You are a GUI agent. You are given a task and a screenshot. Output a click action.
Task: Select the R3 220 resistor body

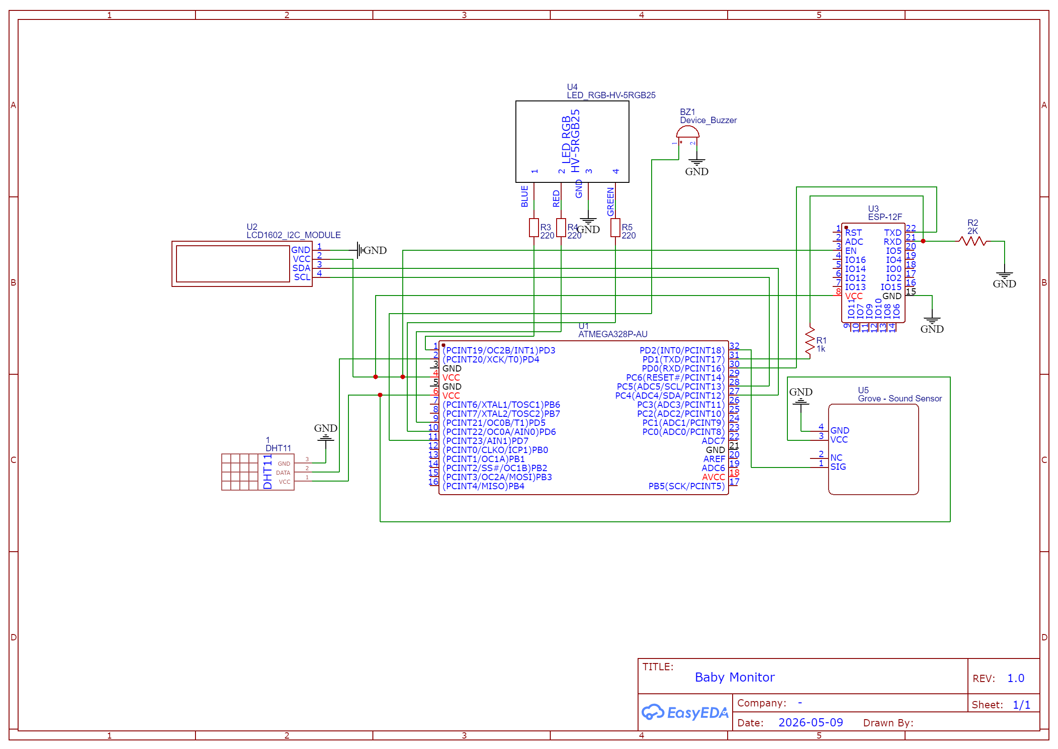[534, 227]
